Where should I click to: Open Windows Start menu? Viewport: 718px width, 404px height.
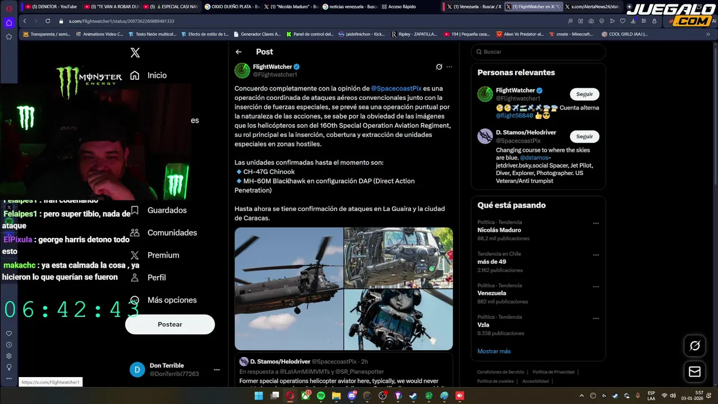tap(259, 396)
